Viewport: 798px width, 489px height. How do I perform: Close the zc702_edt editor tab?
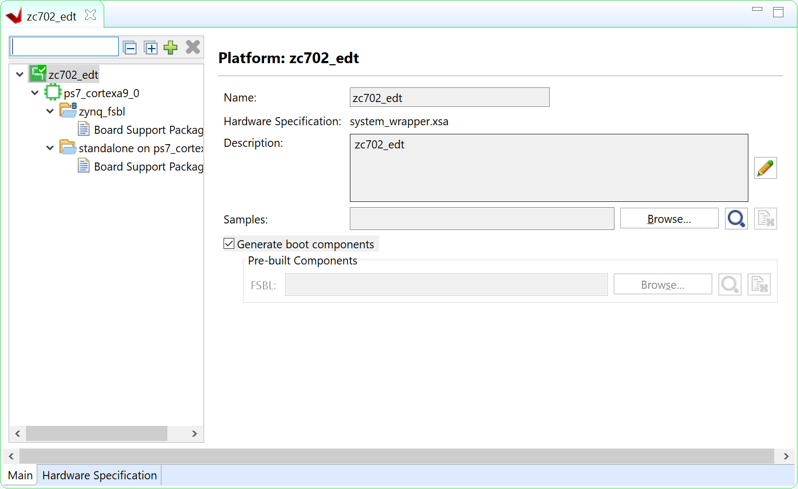[x=91, y=15]
